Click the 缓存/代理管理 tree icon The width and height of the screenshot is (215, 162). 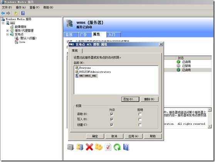[x=12, y=31]
